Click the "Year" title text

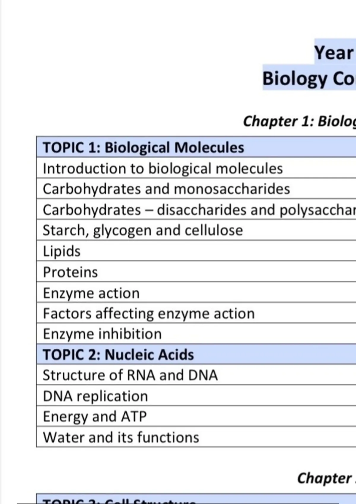(334, 53)
